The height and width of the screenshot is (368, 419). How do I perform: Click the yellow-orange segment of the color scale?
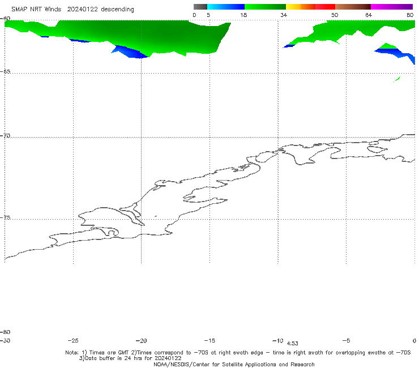(301, 7)
